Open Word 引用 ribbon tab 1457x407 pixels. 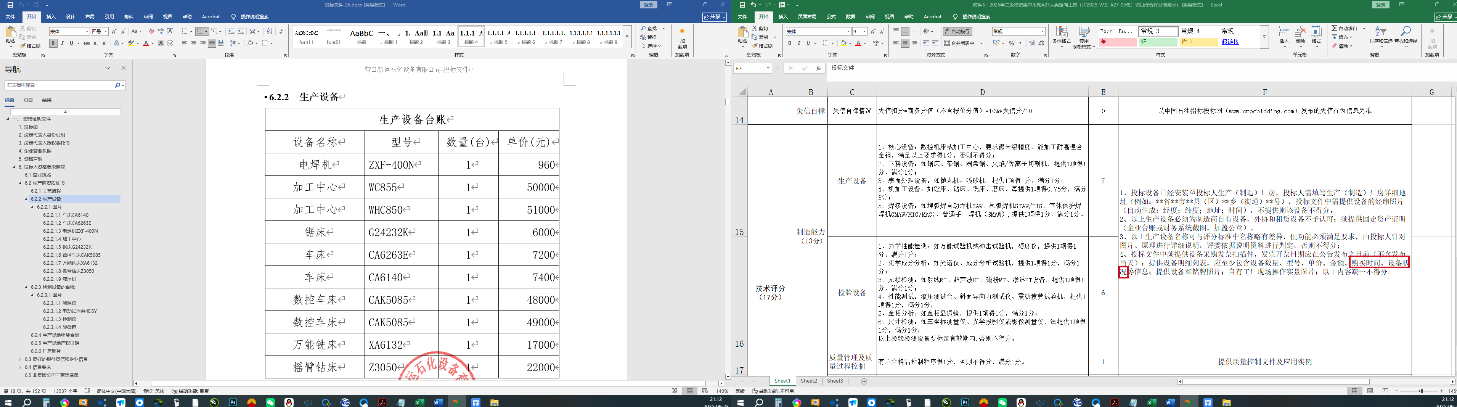(x=109, y=17)
